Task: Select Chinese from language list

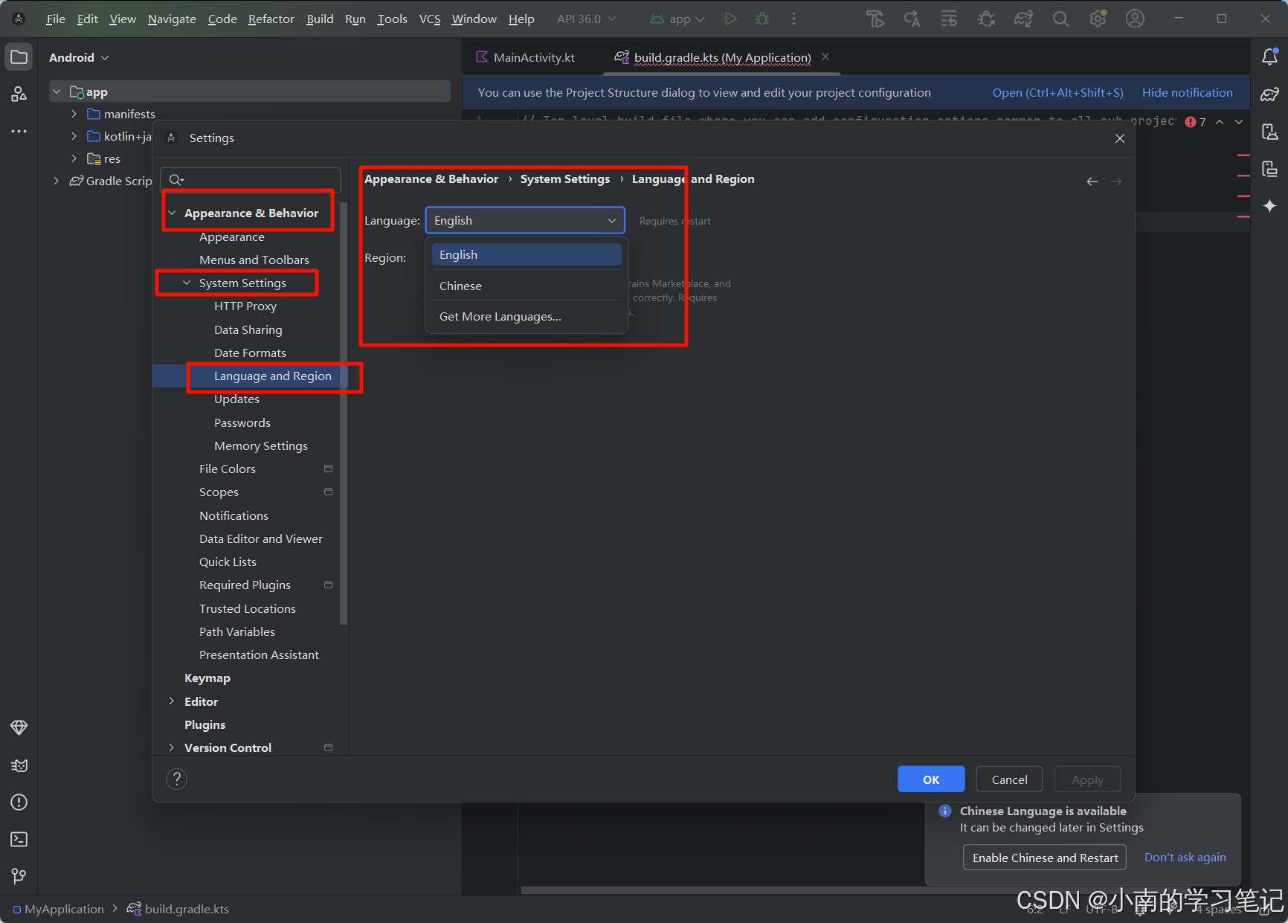Action: point(527,286)
